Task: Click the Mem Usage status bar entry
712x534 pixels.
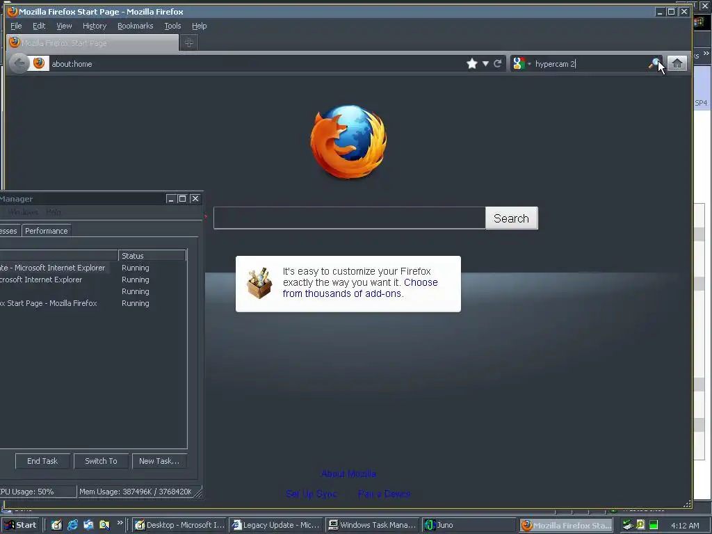Action: [x=136, y=492]
